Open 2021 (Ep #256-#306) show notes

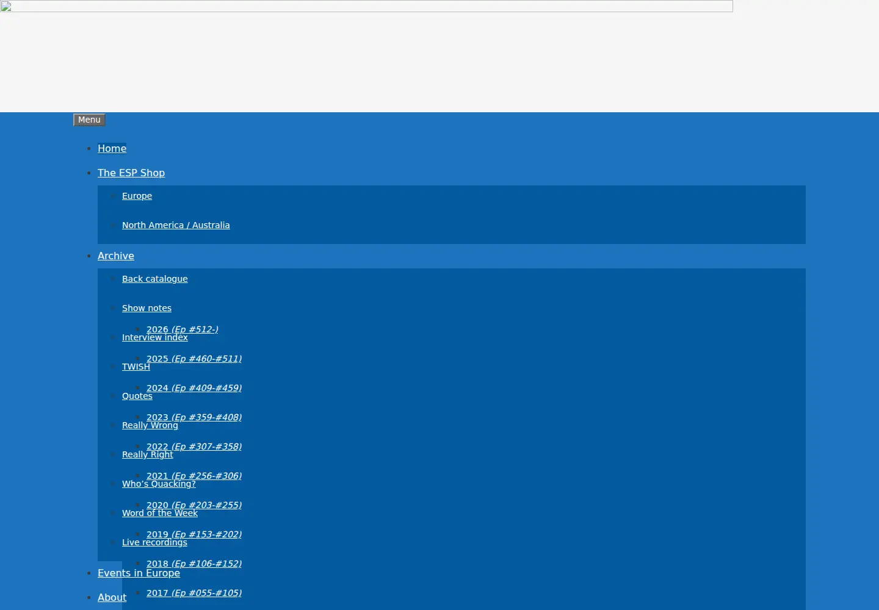point(194,476)
